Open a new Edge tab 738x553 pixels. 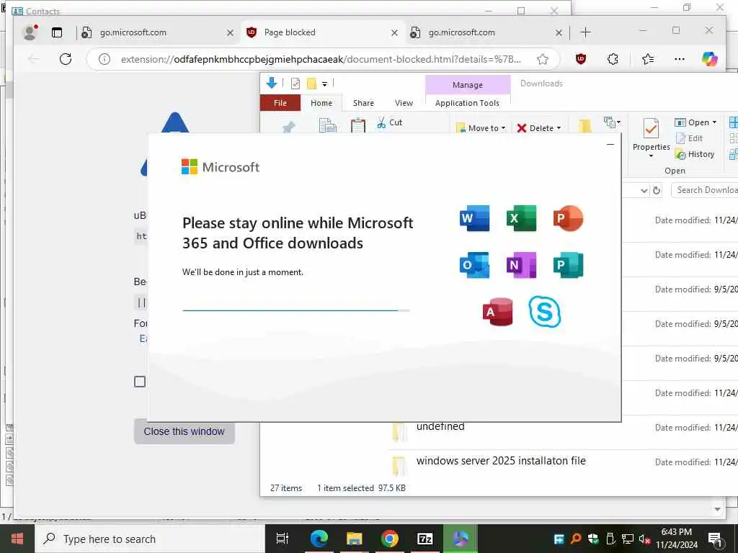click(x=585, y=32)
